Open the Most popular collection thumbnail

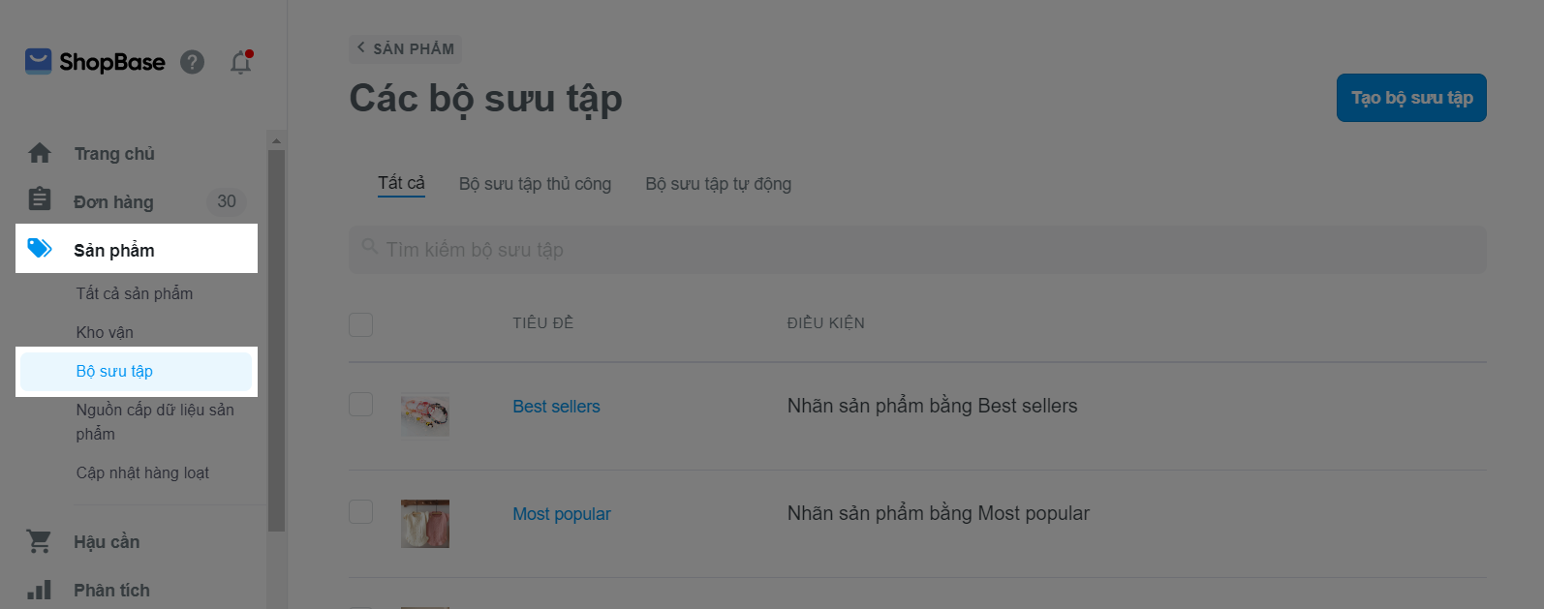(425, 524)
